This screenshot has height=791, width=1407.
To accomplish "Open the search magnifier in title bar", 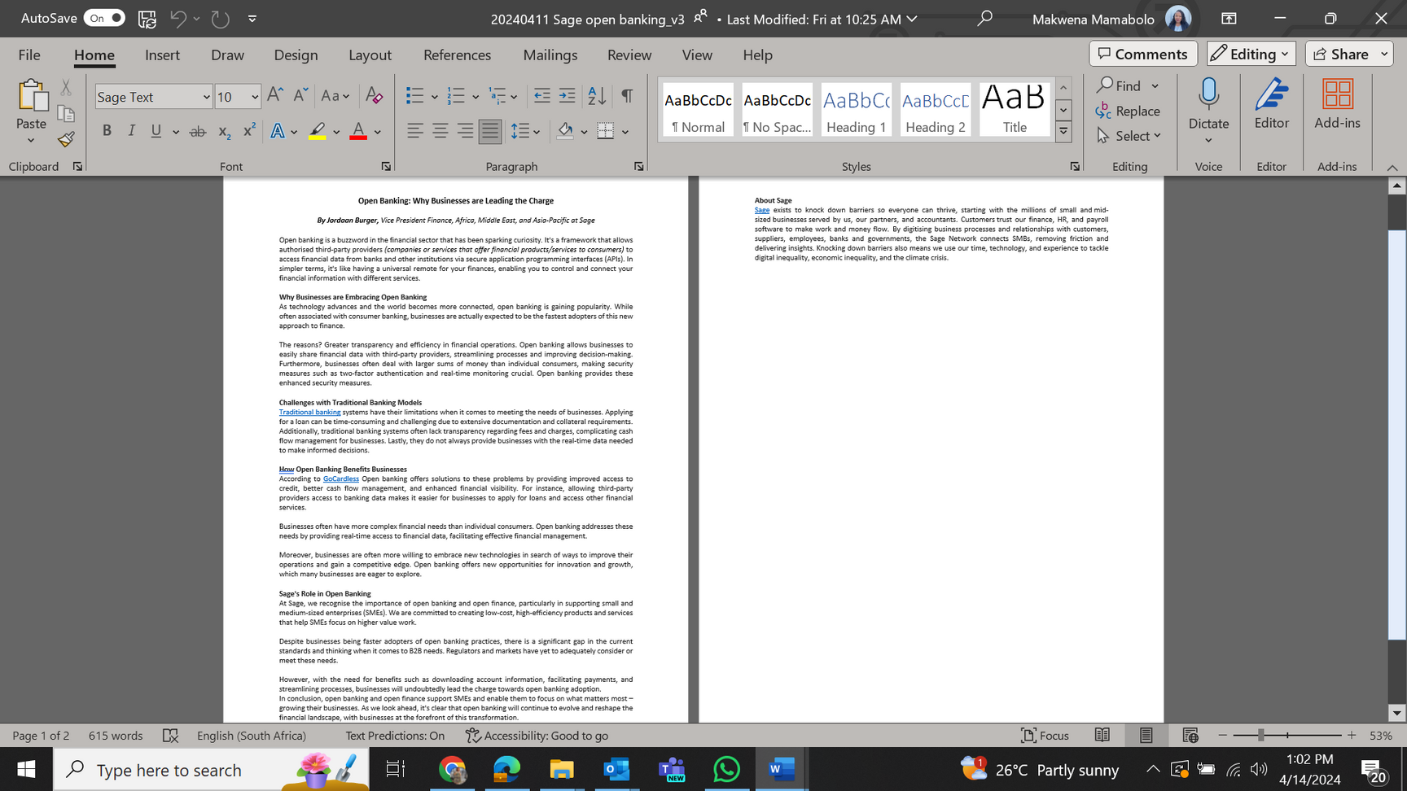I will [x=984, y=18].
